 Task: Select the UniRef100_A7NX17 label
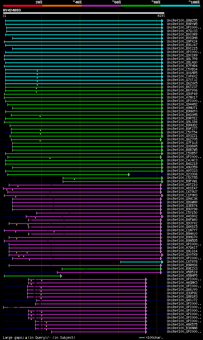182,97
